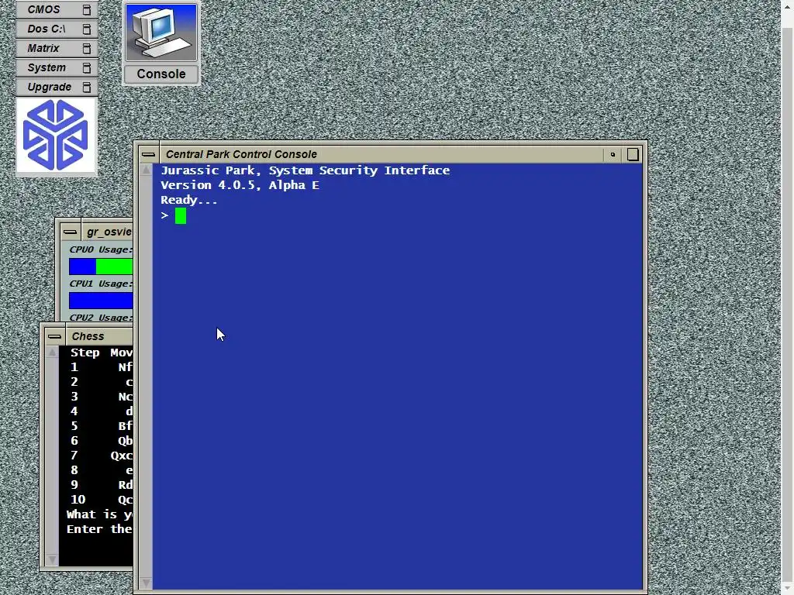Click the tear-off icon beside System
Viewport: 794px width, 595px height.
[87, 67]
